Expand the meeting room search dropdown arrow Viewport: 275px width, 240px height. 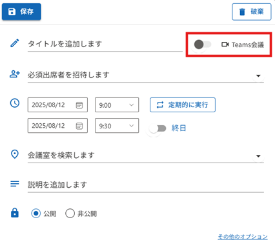pyautogui.click(x=258, y=156)
